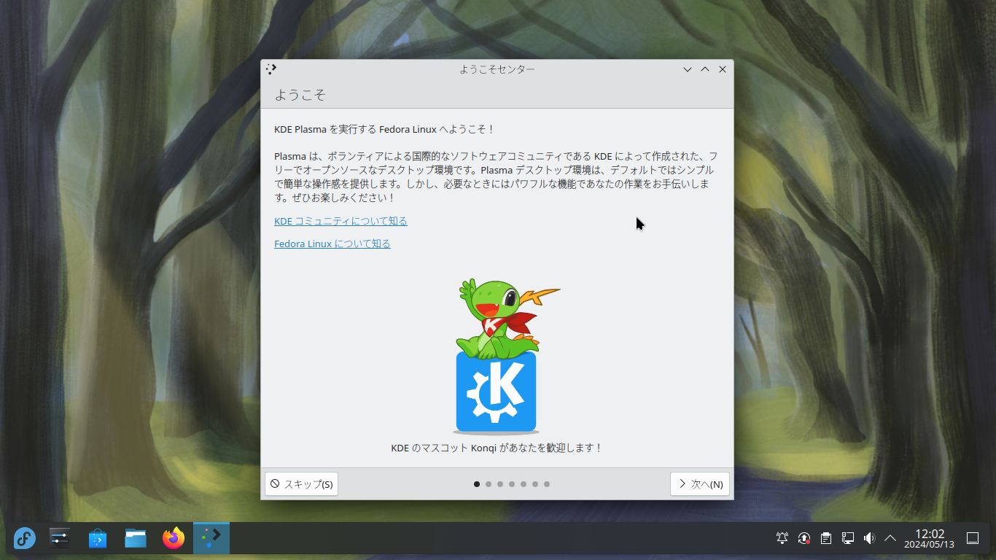
Task: Click Show Desktop button at the taskbar's end
Action: pyautogui.click(x=973, y=538)
